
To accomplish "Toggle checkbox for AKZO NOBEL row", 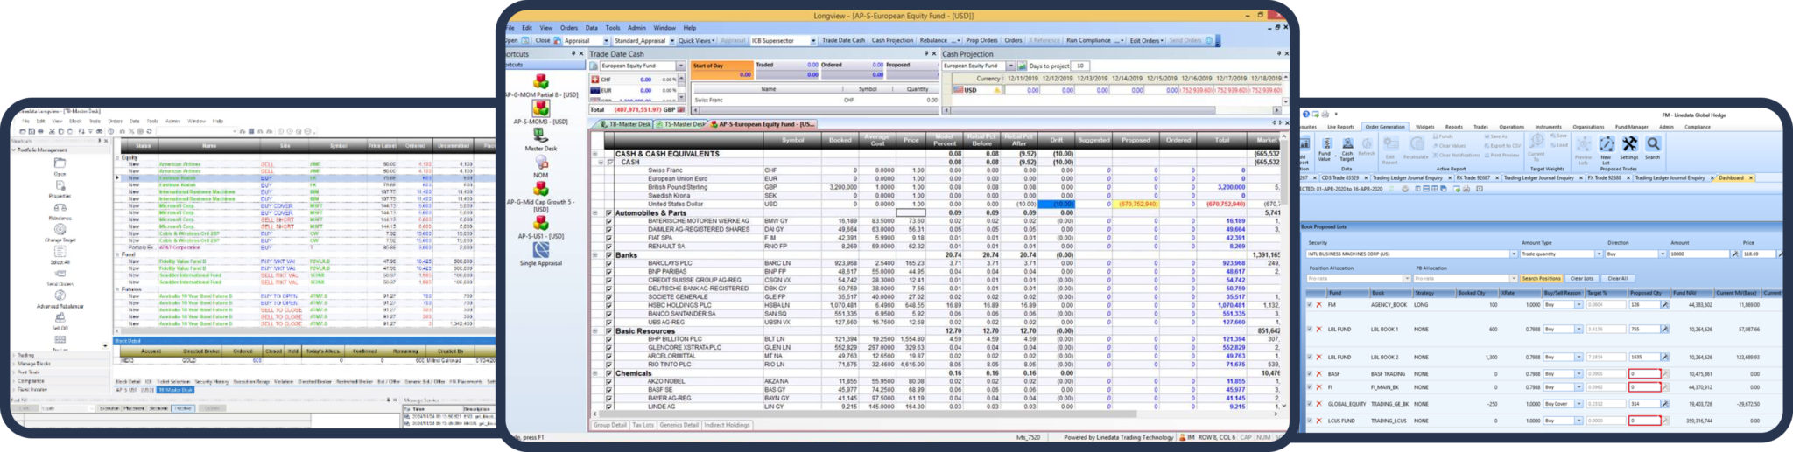I will pos(608,381).
